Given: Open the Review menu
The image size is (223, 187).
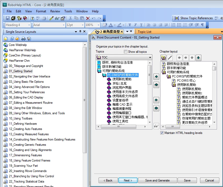Looking at the screenshot, I should click(x=55, y=11).
